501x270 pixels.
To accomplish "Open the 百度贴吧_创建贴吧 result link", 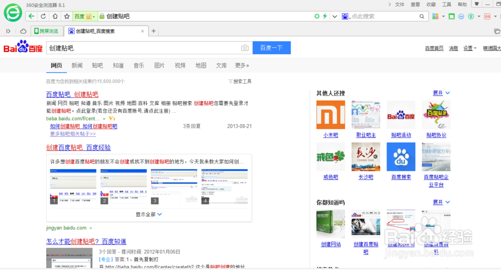I will 72,95.
